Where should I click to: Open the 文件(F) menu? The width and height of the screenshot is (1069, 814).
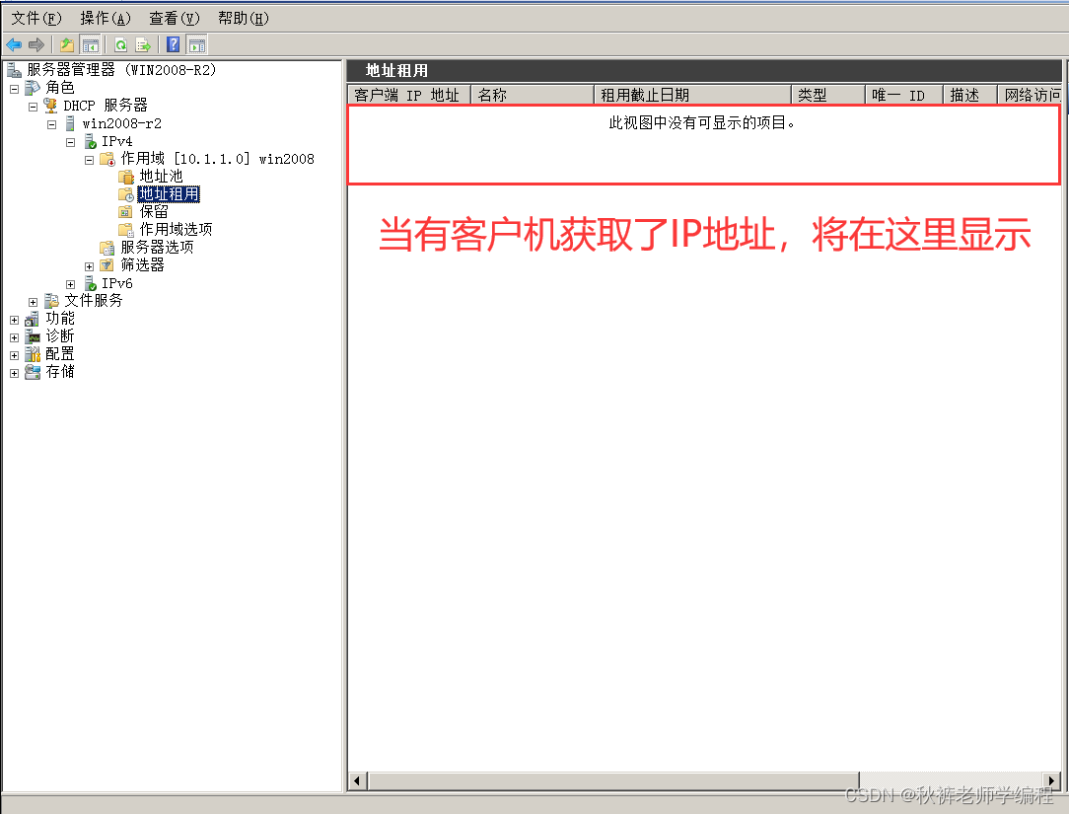[x=36, y=19]
